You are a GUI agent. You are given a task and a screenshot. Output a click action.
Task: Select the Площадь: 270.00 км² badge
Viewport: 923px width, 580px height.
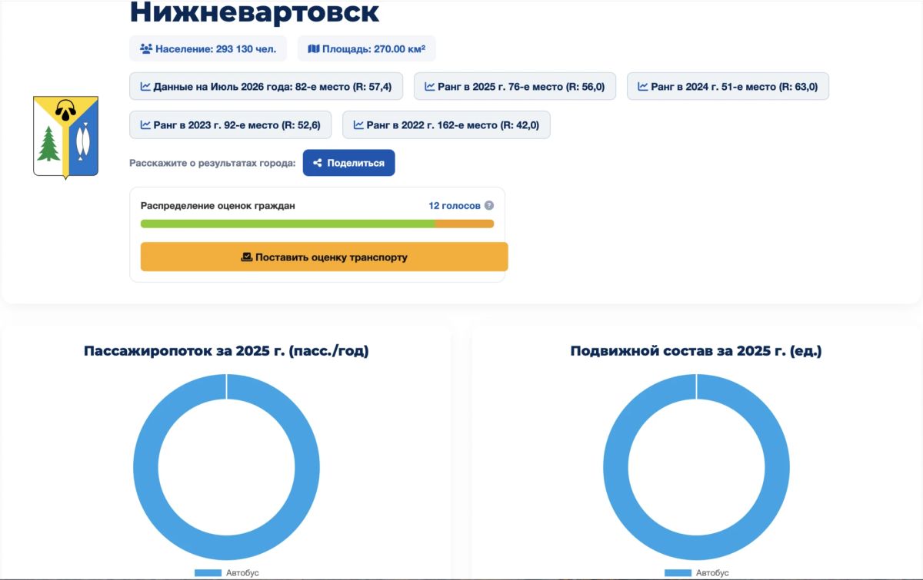366,48
